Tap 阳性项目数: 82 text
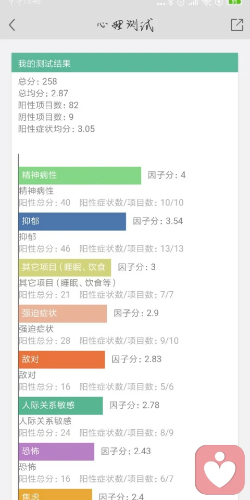 click(48, 105)
